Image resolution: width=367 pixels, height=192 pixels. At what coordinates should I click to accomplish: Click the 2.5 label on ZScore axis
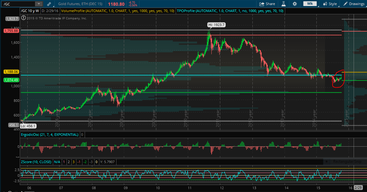click(17, 170)
